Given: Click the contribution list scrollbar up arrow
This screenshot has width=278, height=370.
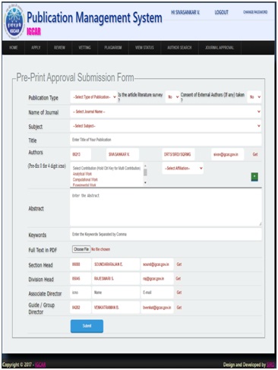Looking at the screenshot, I should point(145,166).
